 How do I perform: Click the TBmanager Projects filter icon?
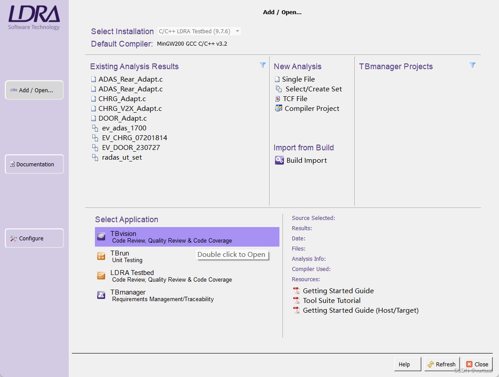pos(472,65)
